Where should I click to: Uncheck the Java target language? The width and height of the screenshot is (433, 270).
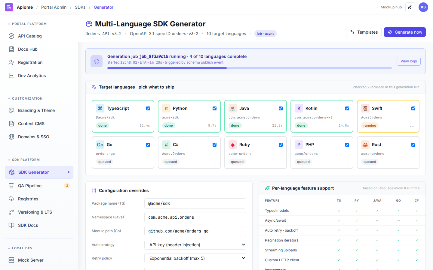(281, 108)
